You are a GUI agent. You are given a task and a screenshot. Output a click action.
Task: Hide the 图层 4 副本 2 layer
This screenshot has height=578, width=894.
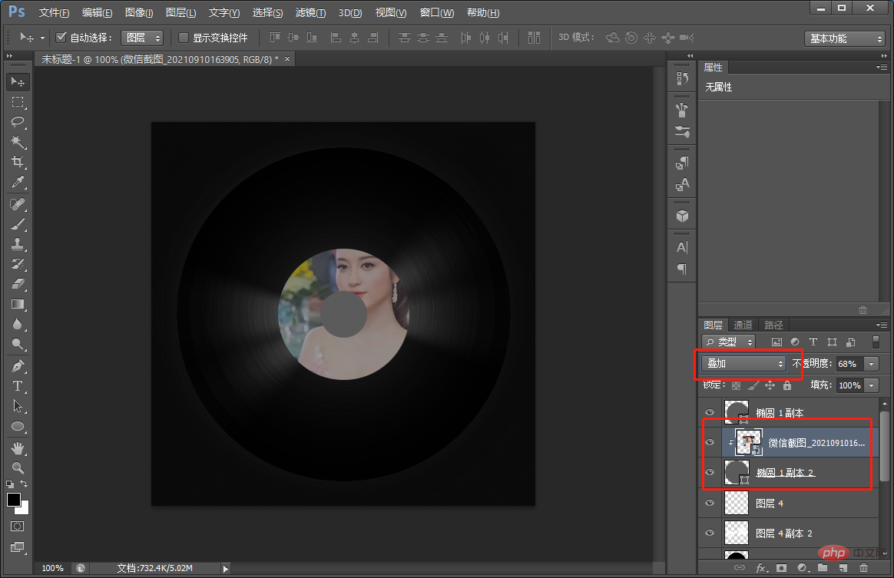[x=710, y=533]
